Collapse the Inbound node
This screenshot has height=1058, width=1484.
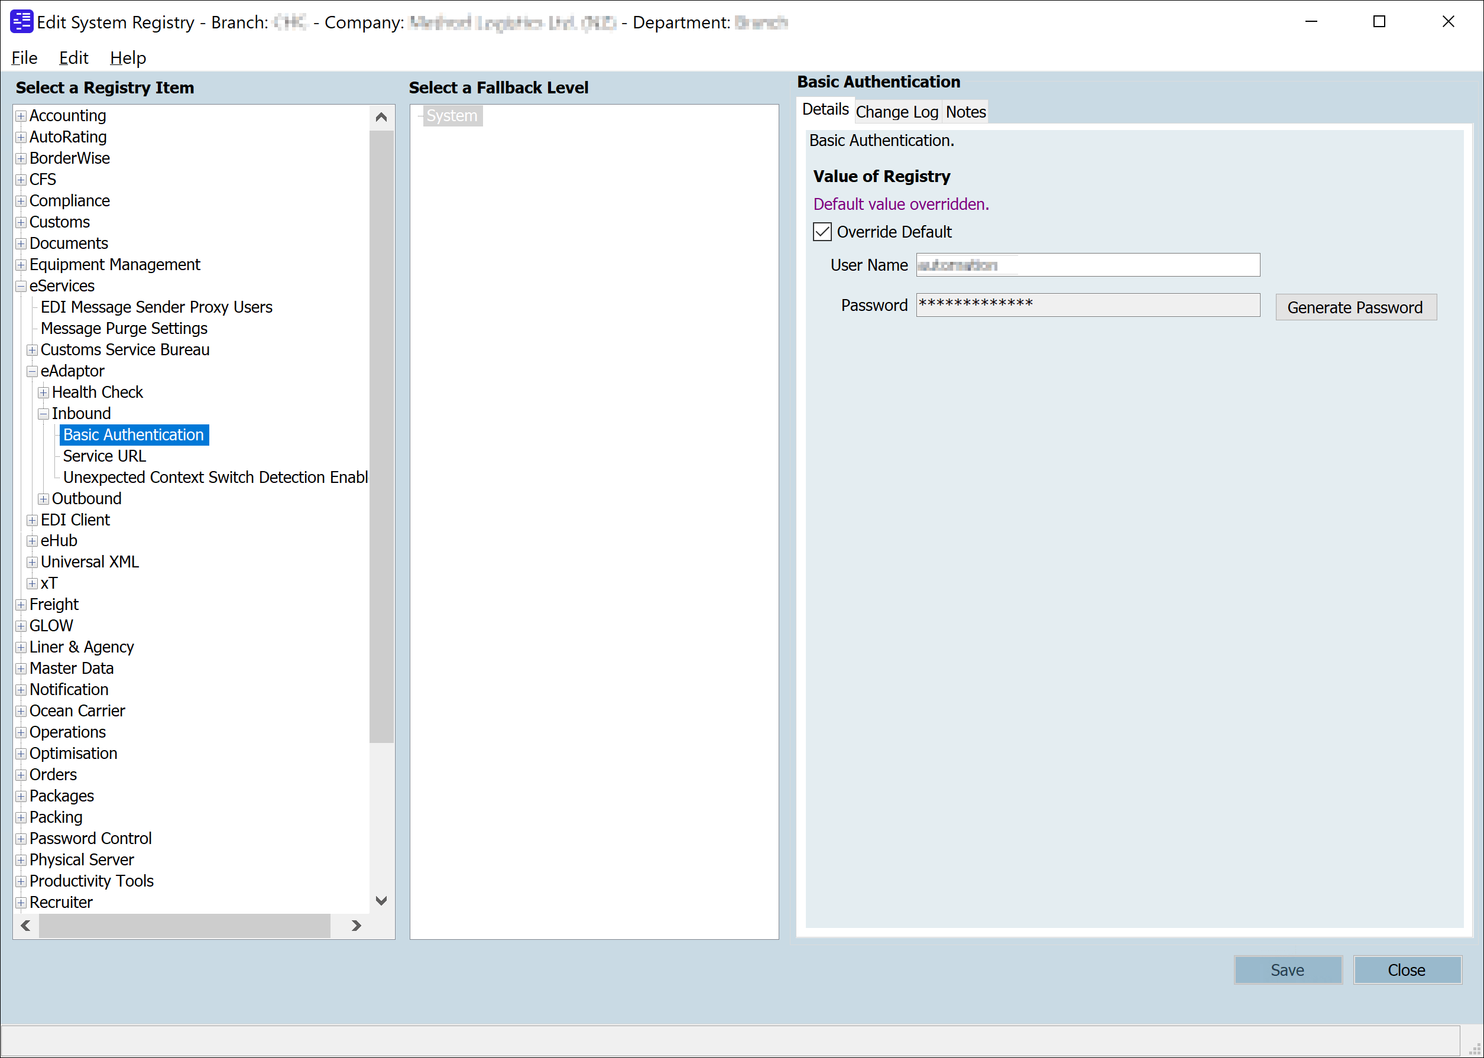[x=43, y=413]
